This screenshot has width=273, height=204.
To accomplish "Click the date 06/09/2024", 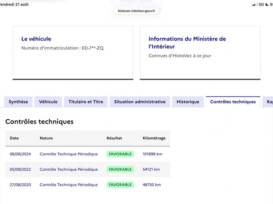I will [x=20, y=154].
